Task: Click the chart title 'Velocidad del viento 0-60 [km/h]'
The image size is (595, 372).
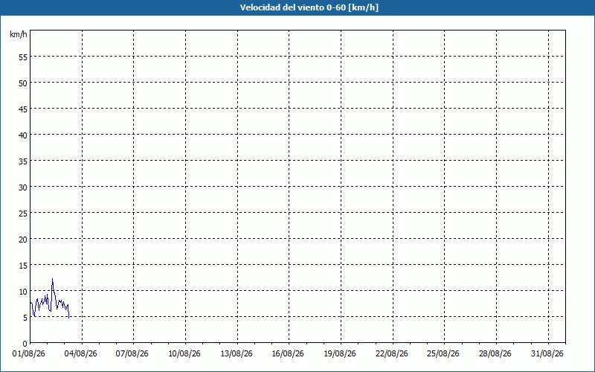Action: [x=309, y=7]
